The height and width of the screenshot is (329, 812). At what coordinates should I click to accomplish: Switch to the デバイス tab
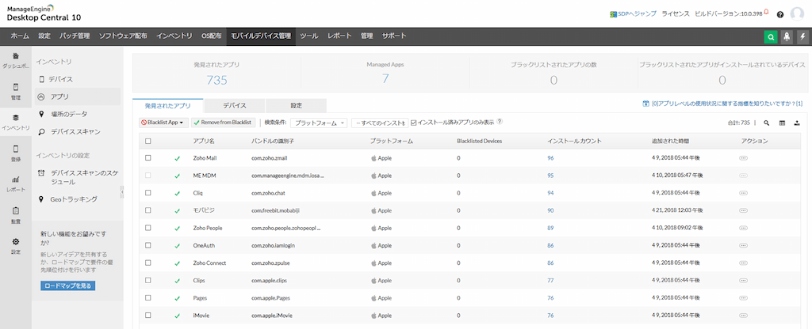234,105
